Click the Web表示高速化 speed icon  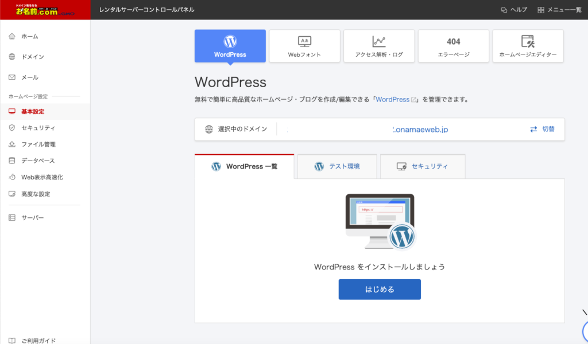point(12,177)
